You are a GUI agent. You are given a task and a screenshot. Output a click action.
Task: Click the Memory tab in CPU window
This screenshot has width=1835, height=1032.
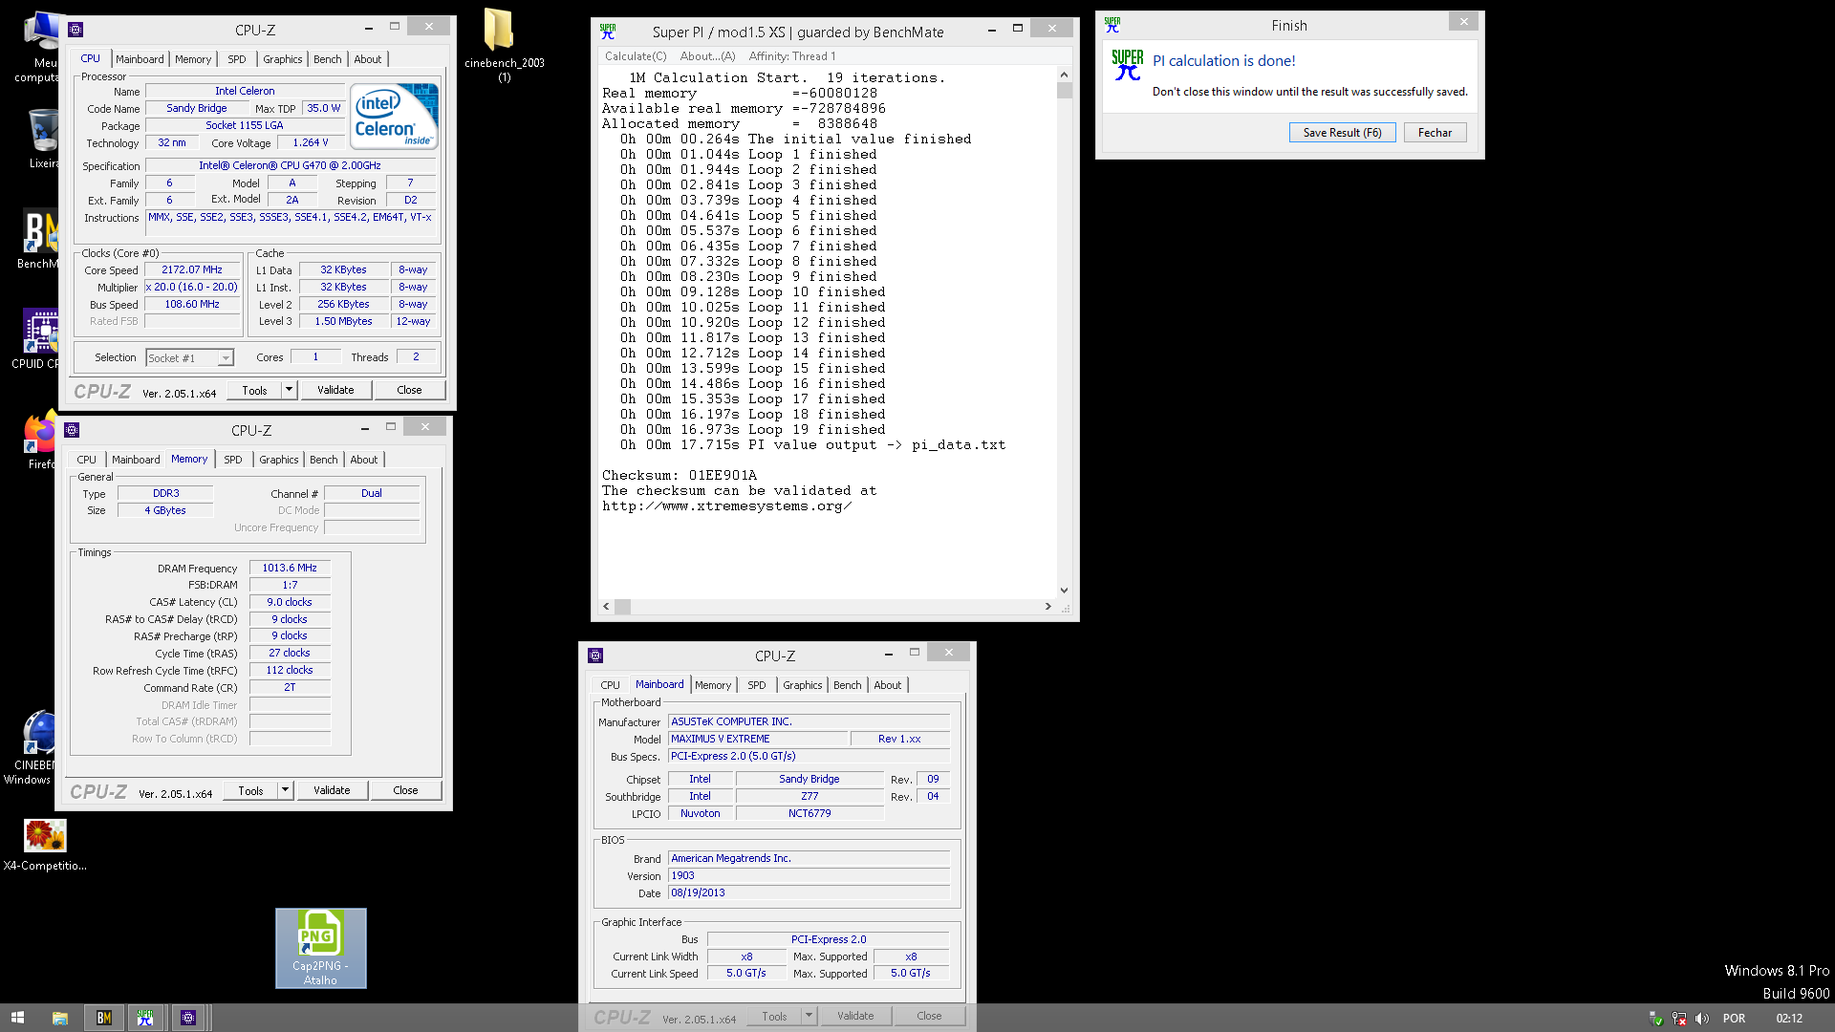tap(193, 59)
